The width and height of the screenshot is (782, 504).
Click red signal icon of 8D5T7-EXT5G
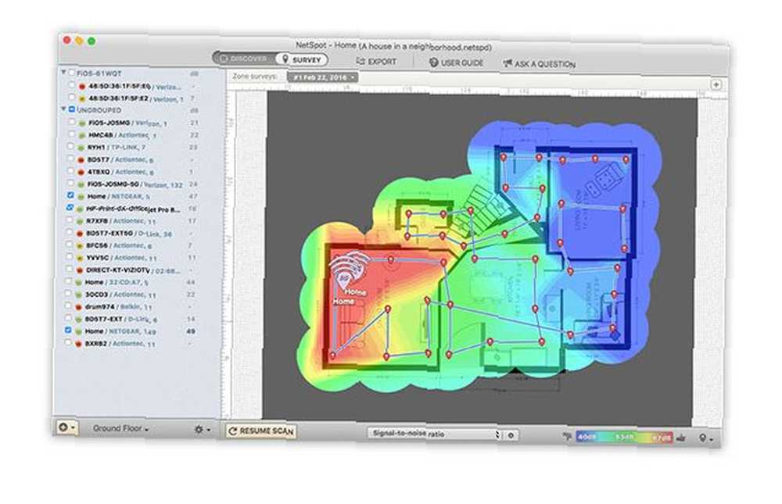click(x=80, y=234)
